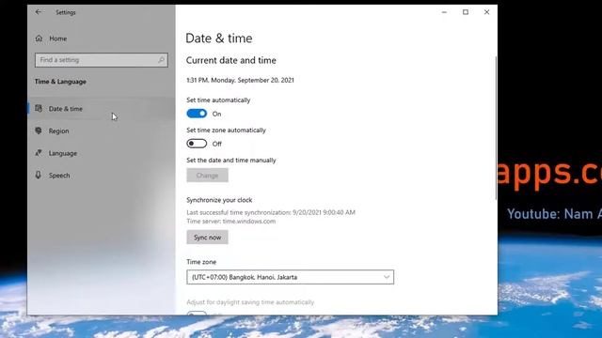Click the "Last successful time synchronization" line
This screenshot has width=602, height=338.
271,212
